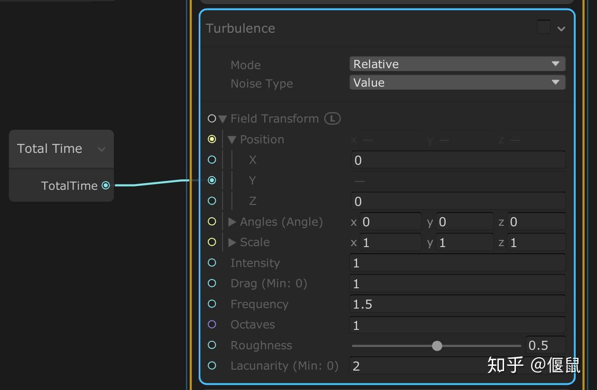Click the X input port circle
597x390 pixels.
click(212, 160)
